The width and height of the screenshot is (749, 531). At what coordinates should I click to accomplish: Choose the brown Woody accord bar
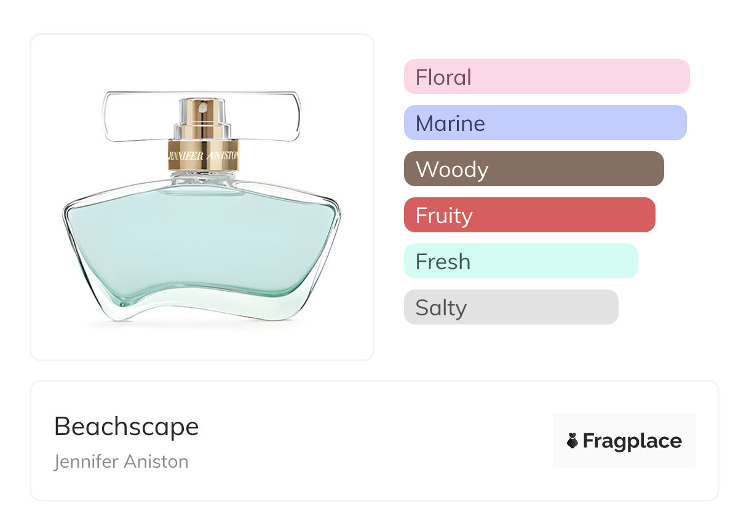(x=533, y=169)
